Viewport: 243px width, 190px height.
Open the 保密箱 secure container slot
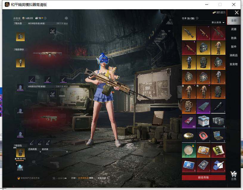point(20,168)
